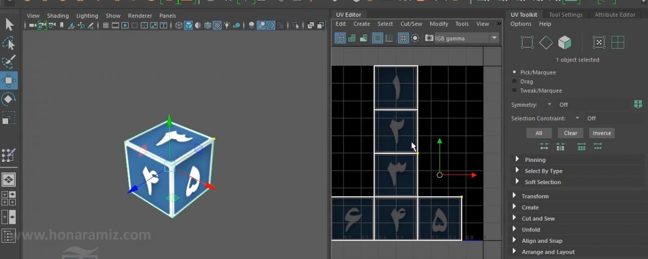Open the Cut/Sew menu in UV Editor
The height and width of the screenshot is (259, 648).
(411, 24)
